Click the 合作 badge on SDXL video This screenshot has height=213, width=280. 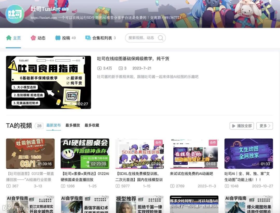point(158,143)
